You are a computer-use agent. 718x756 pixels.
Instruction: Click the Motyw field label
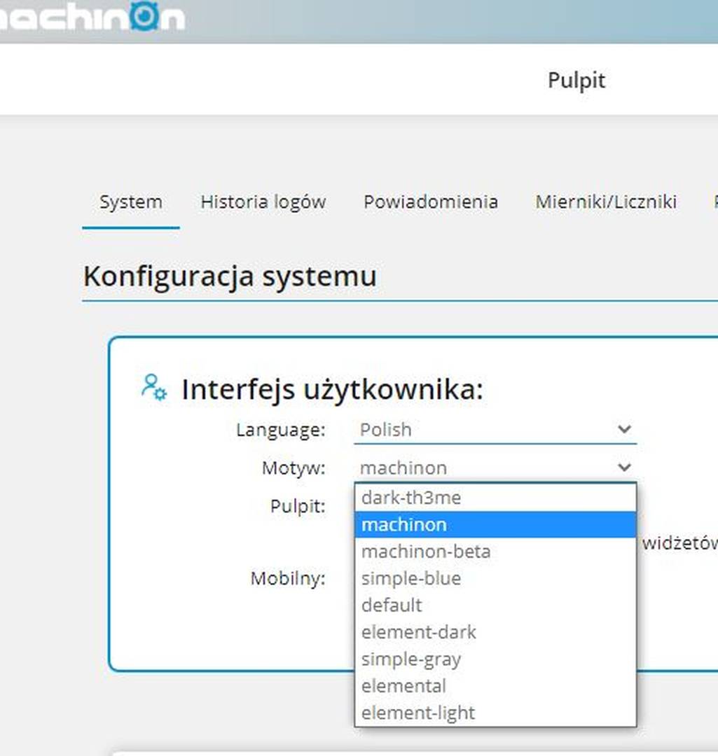tap(294, 468)
